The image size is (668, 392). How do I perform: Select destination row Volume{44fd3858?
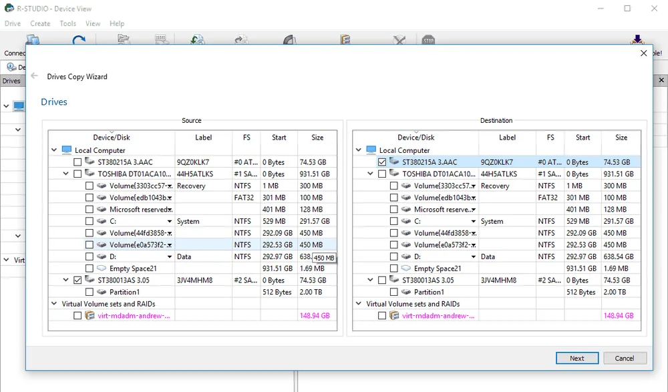[497, 233]
